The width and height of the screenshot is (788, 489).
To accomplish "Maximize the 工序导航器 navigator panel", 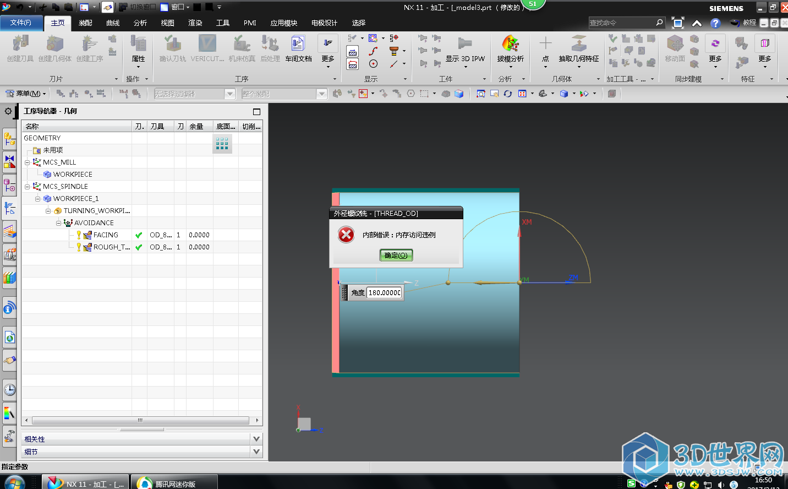I will pos(256,111).
